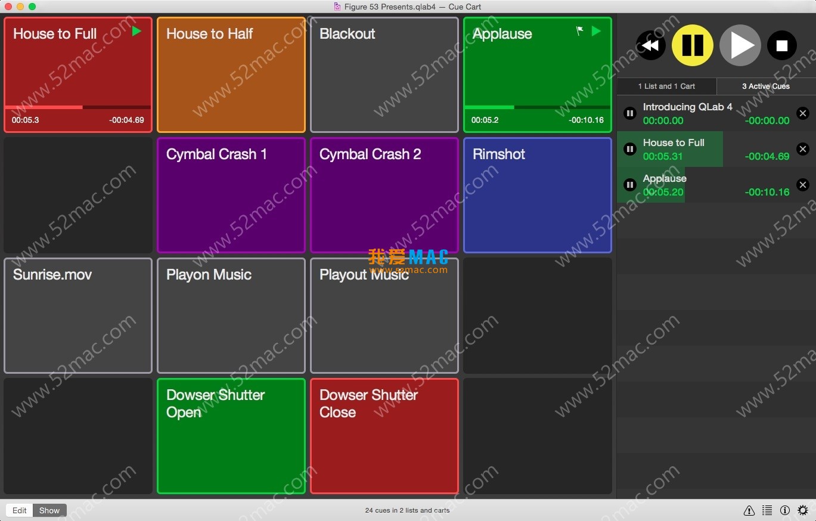Toggle the lists and carts sidebar icon

[x=767, y=510]
